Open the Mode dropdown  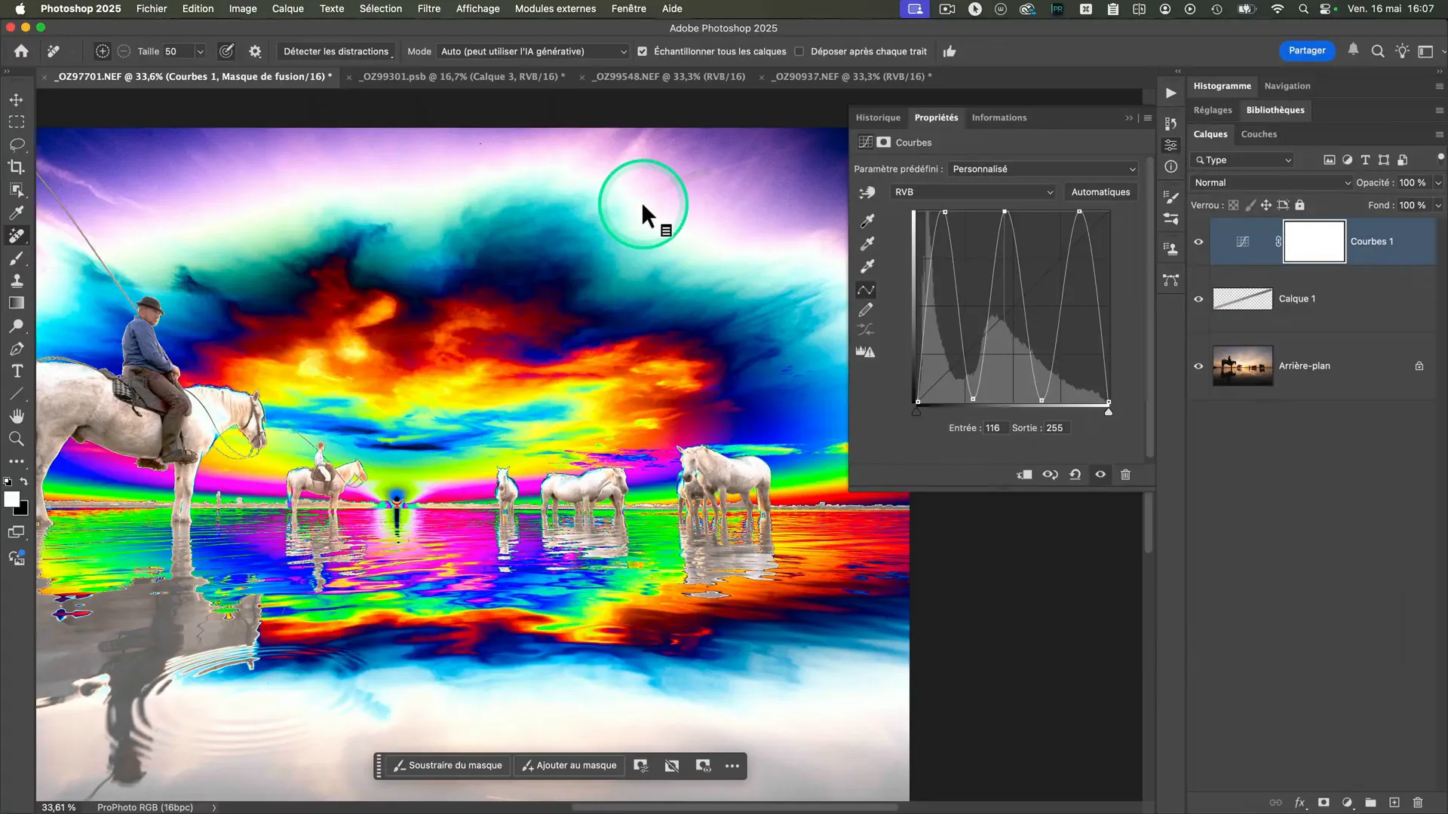click(532, 51)
